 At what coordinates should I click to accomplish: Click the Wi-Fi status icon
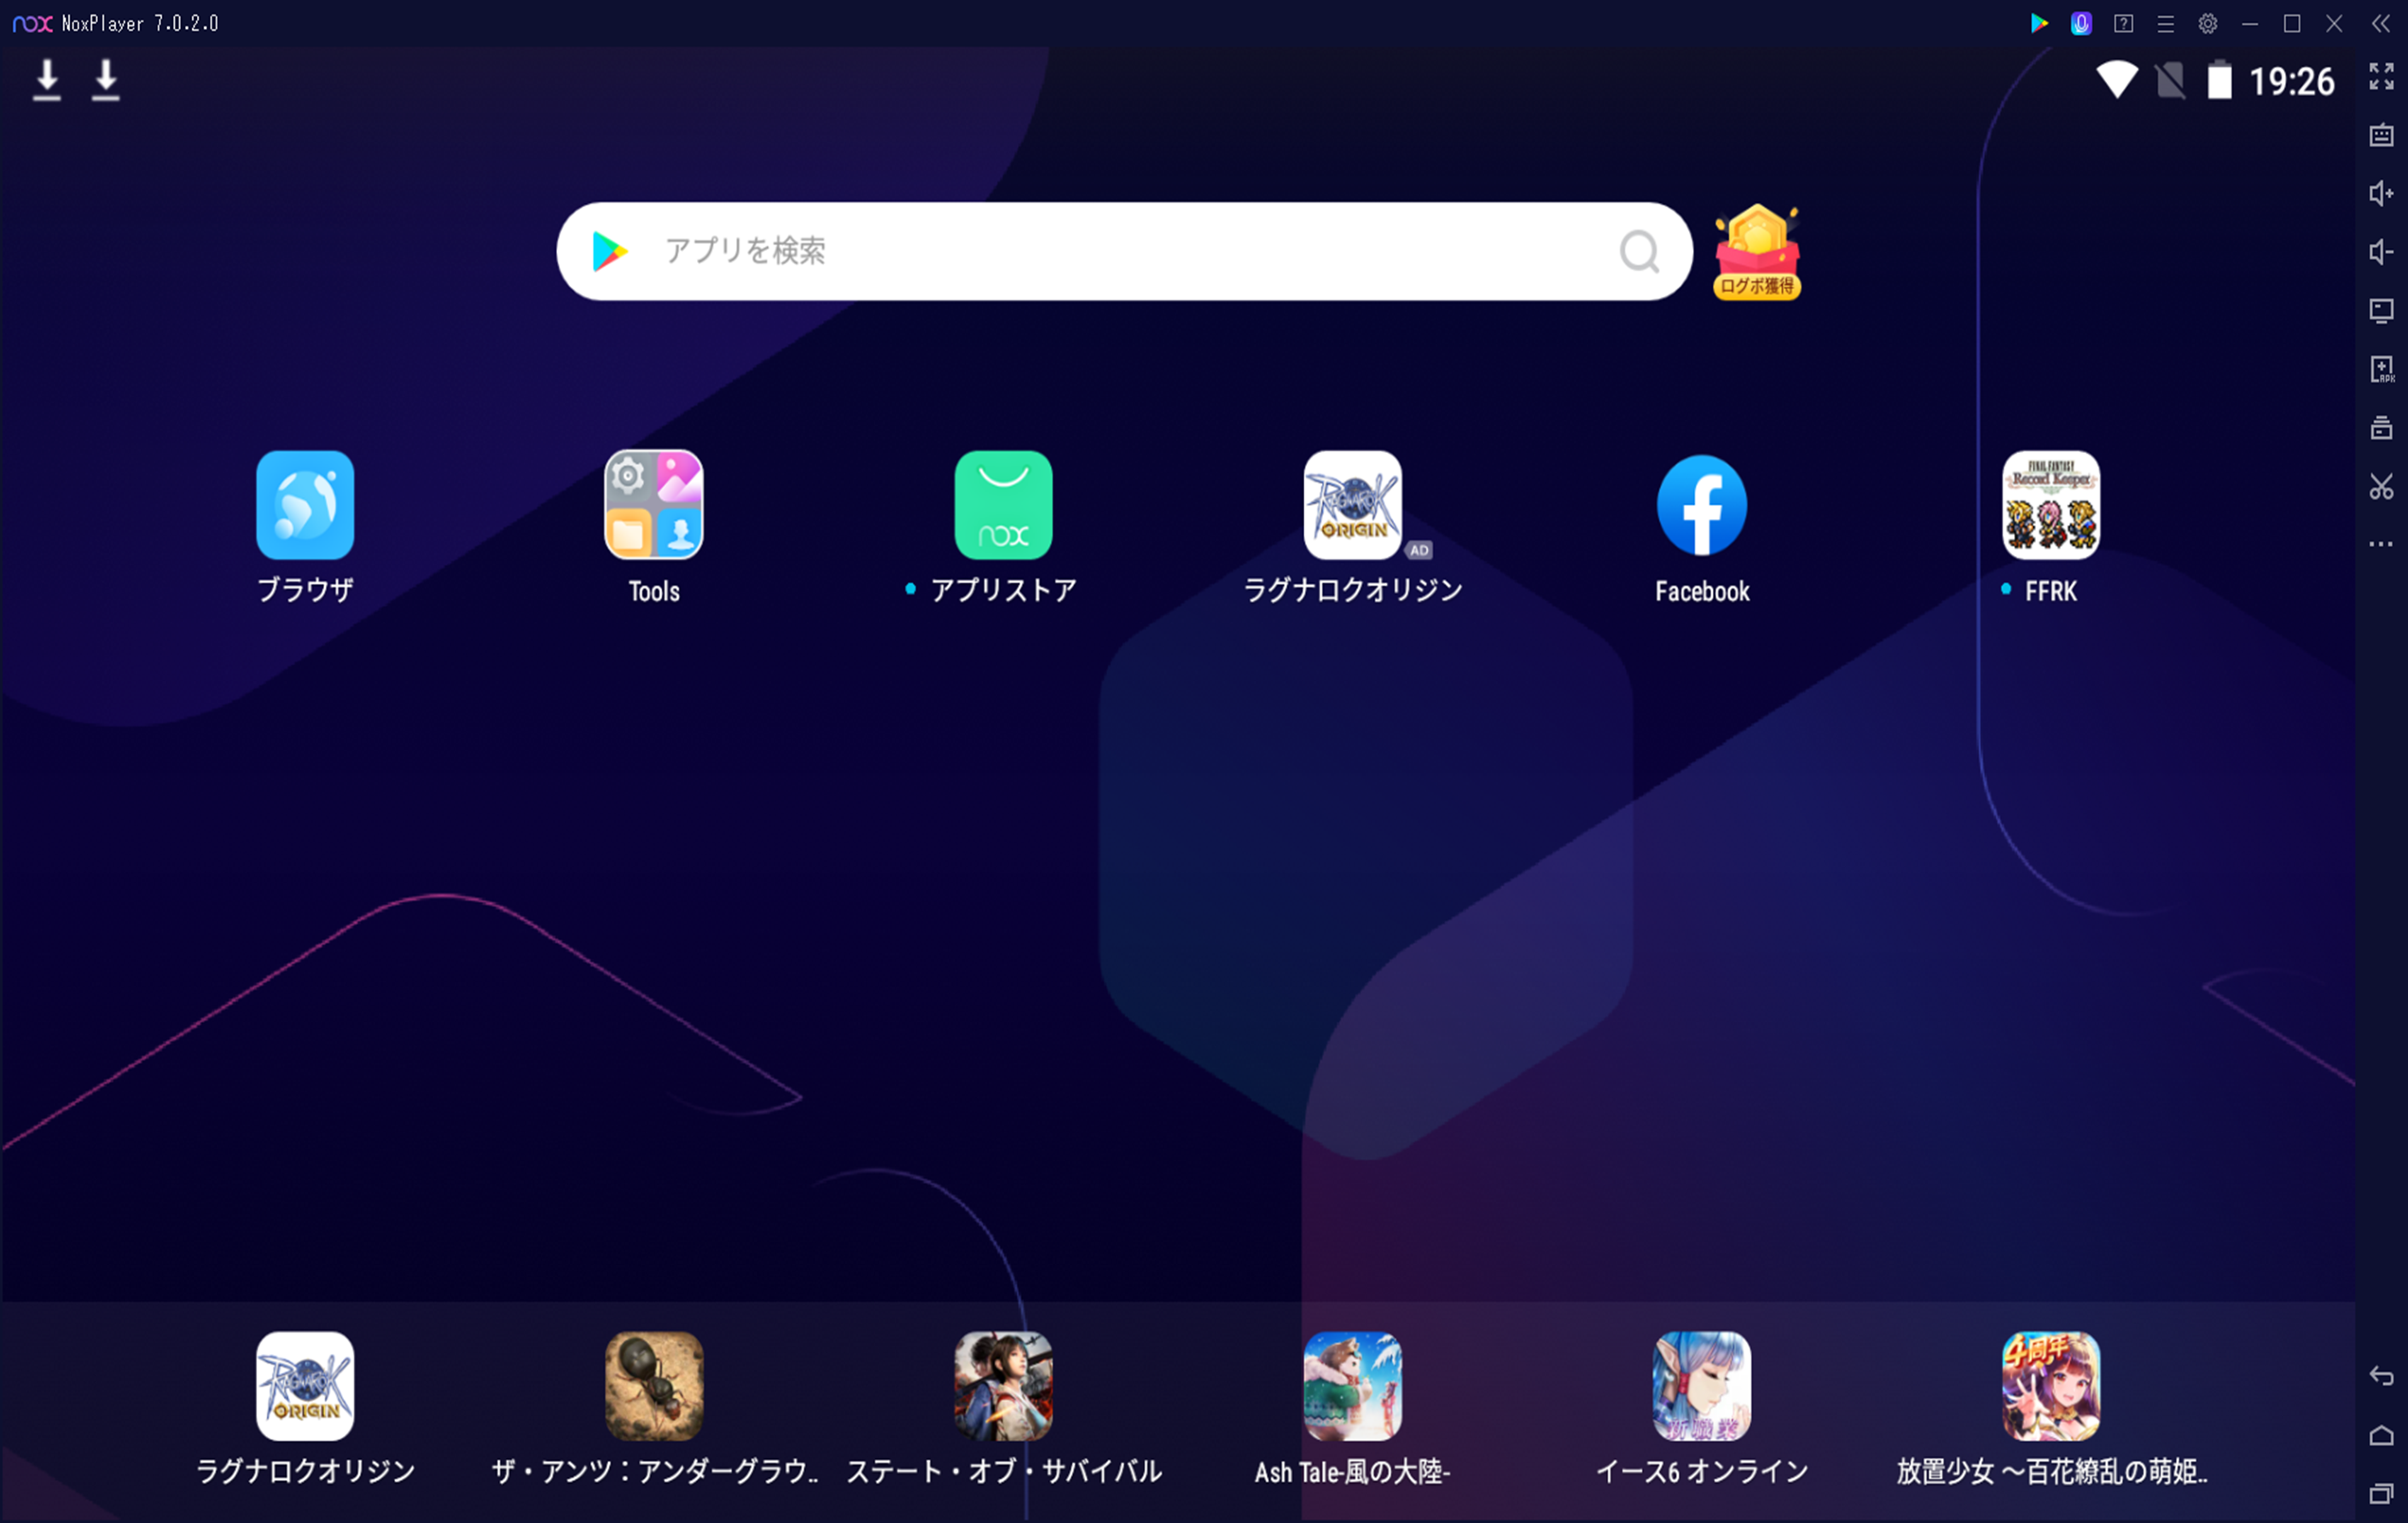[x=2117, y=80]
